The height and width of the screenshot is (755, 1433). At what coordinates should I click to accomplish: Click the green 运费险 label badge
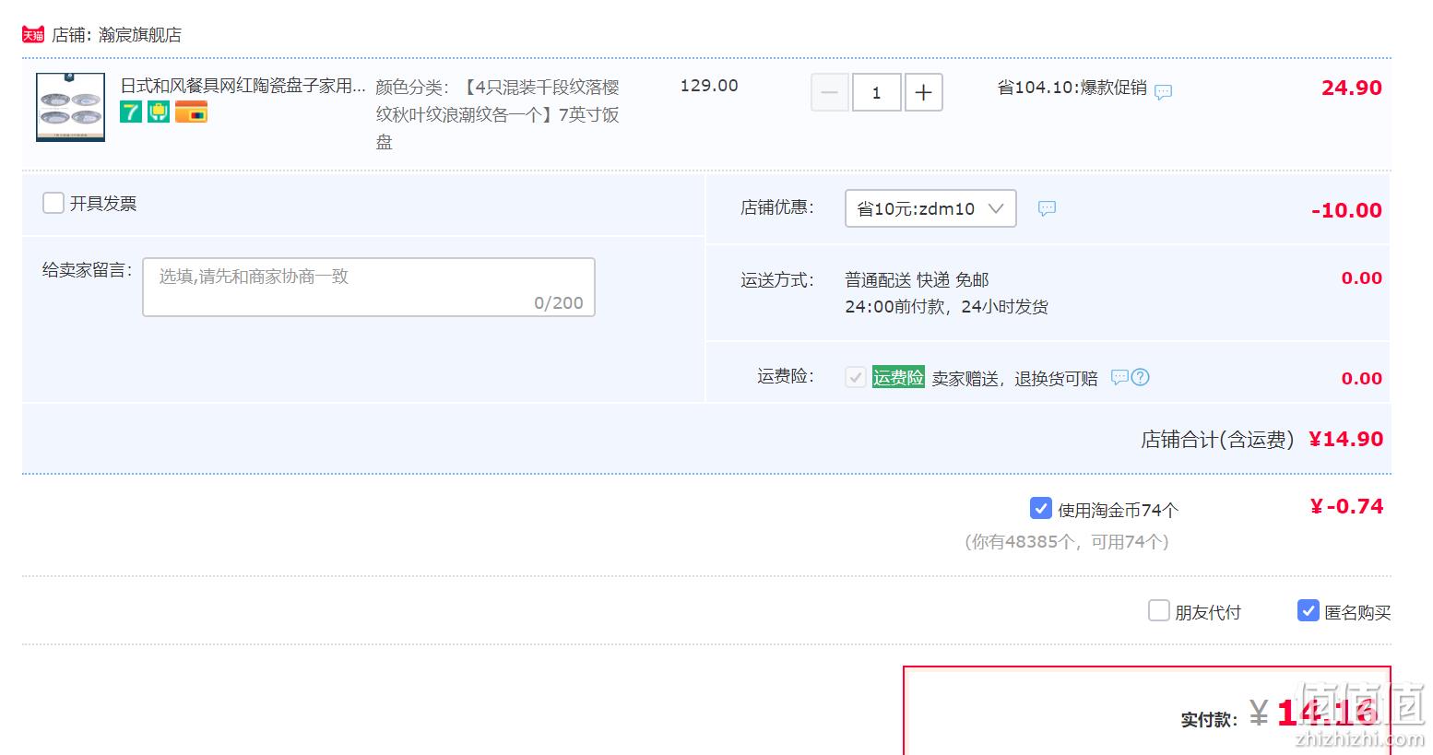898,377
